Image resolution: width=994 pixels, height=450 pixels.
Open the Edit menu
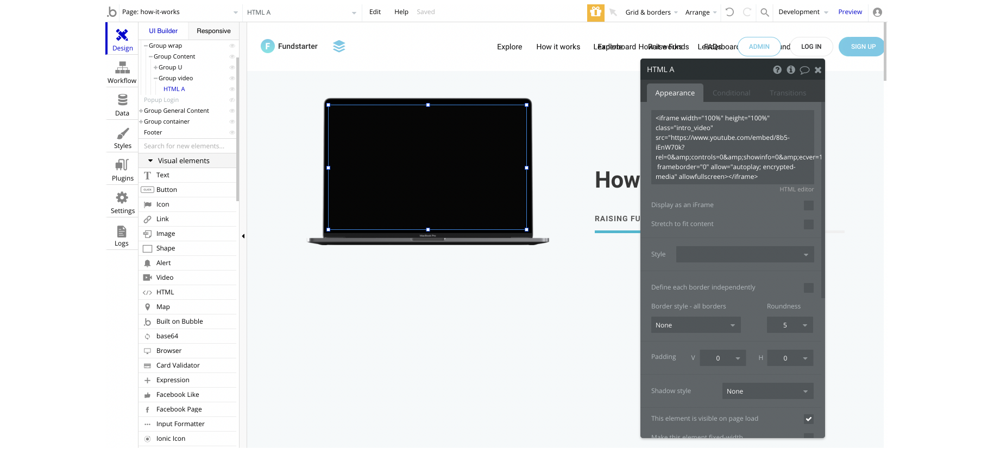coord(375,12)
